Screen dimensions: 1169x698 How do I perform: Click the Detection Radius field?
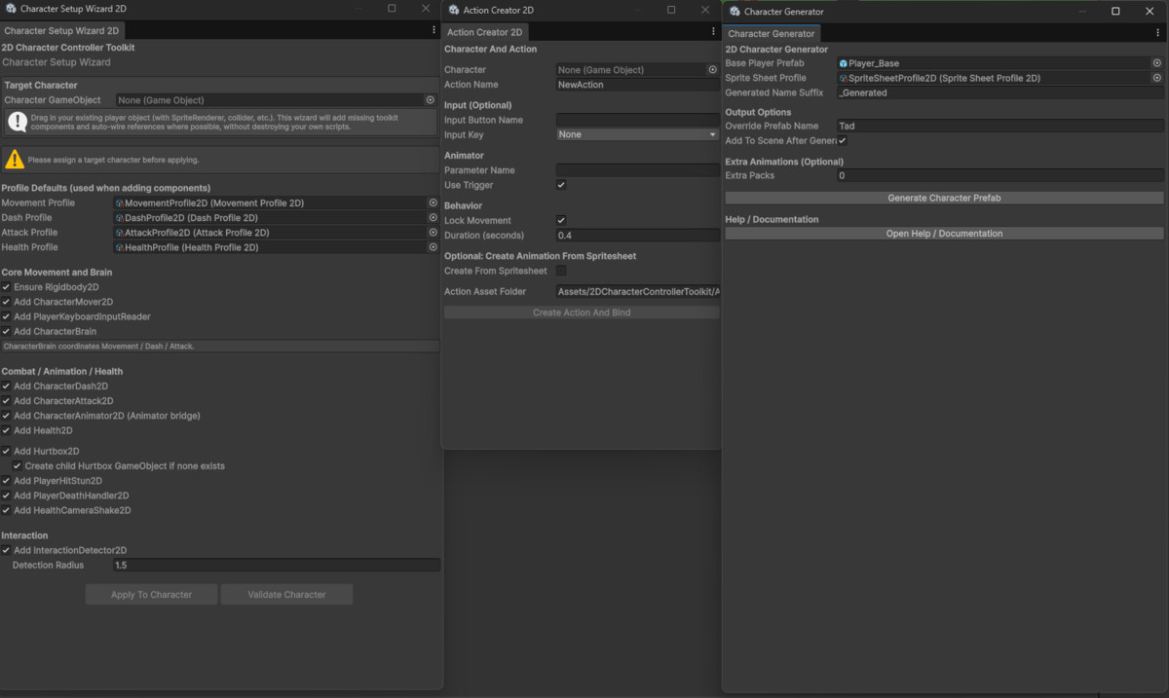pos(277,565)
